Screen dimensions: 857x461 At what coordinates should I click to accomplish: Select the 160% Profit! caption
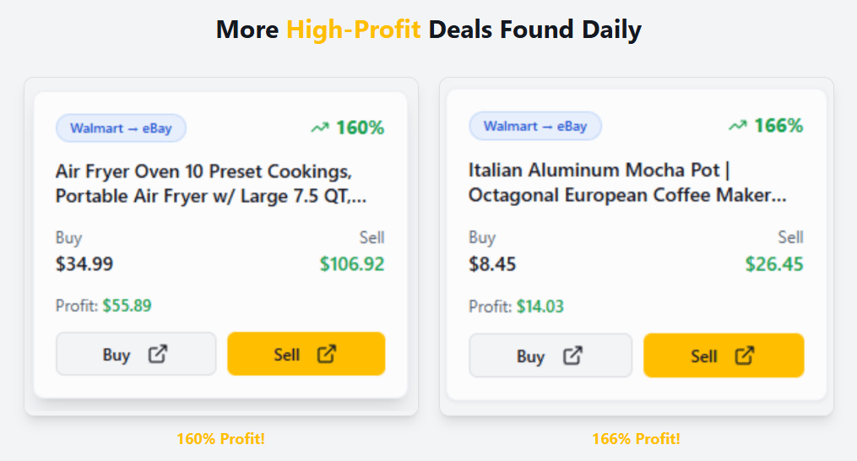point(220,439)
